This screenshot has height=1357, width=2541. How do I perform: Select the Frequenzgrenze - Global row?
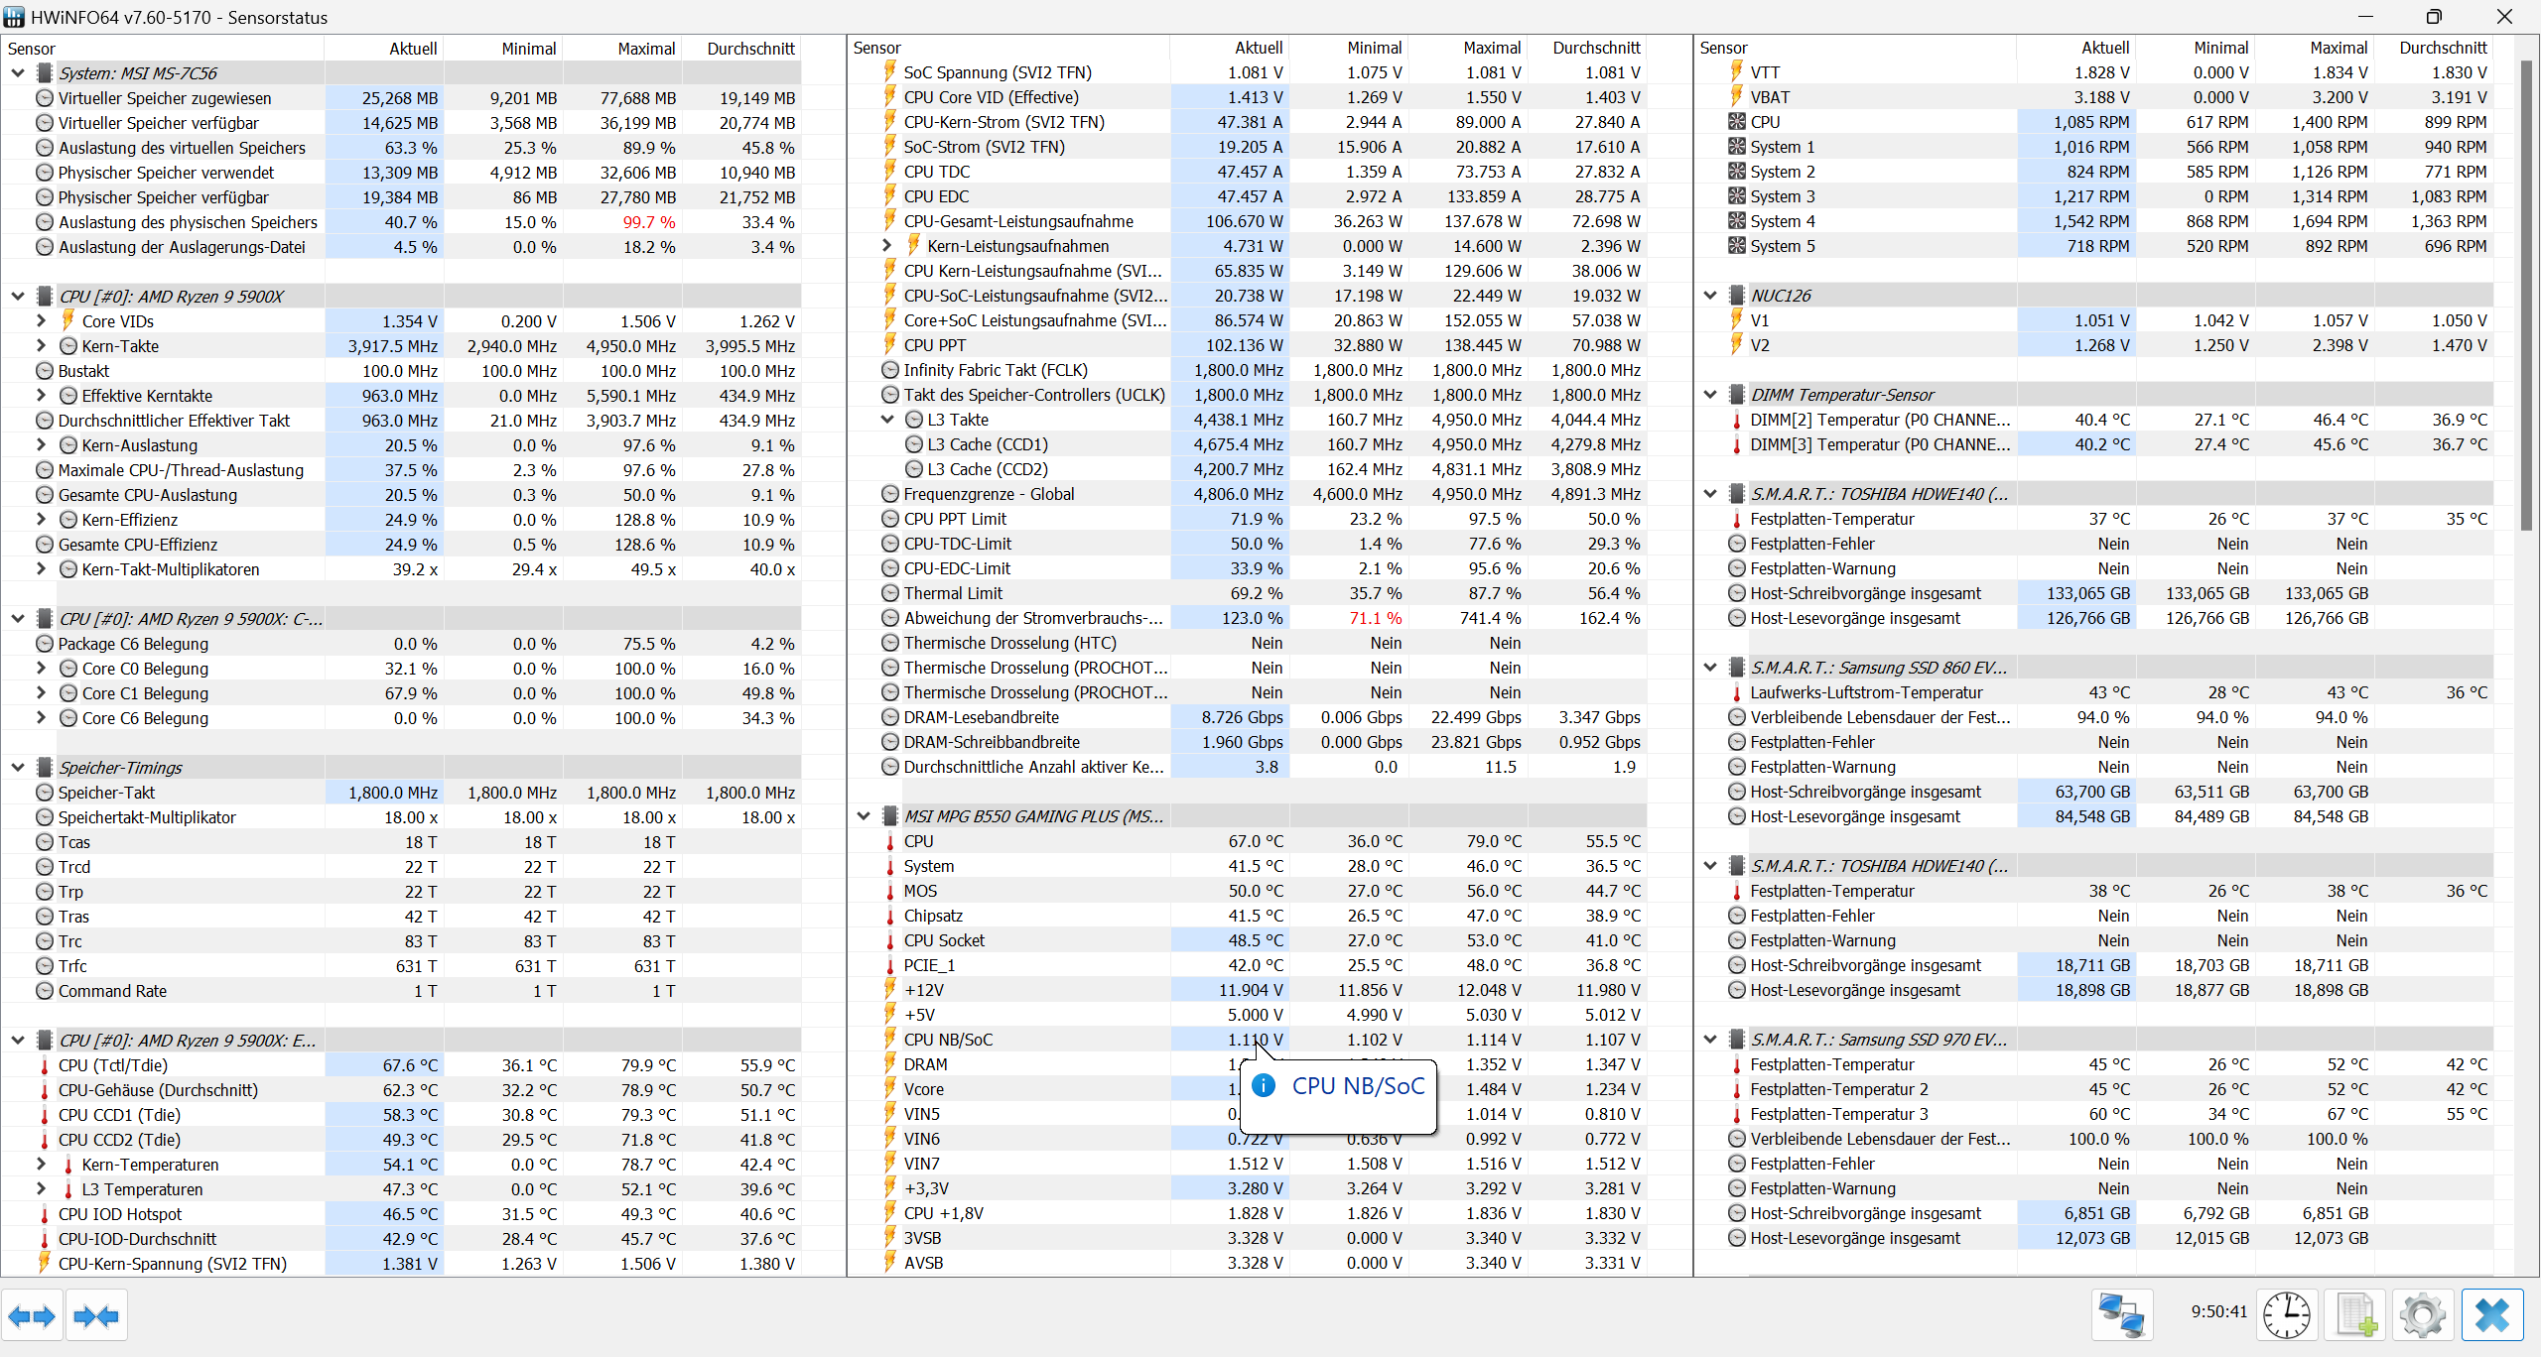[1248, 494]
